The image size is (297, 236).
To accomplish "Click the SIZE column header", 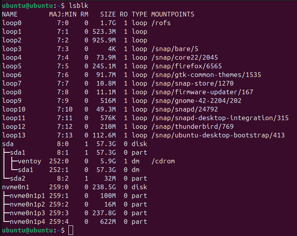I will click(x=108, y=15).
